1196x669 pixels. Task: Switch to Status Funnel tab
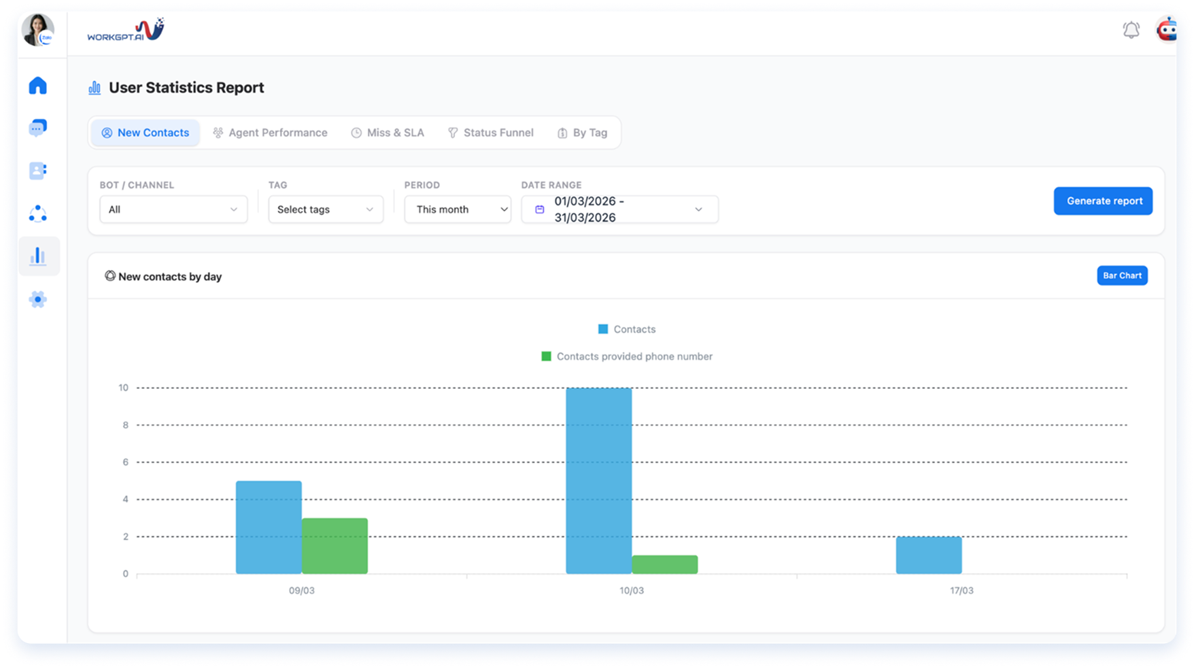click(490, 133)
